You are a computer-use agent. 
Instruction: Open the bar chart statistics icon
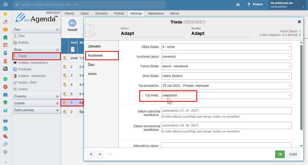[5, 110]
